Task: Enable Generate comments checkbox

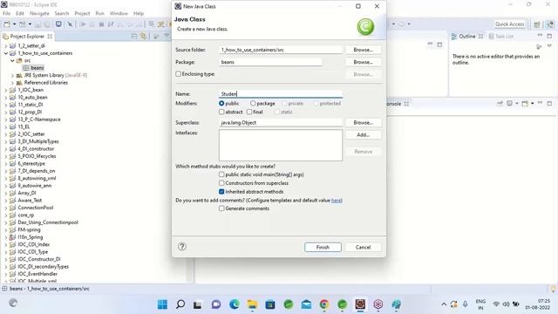Action: [x=221, y=208]
